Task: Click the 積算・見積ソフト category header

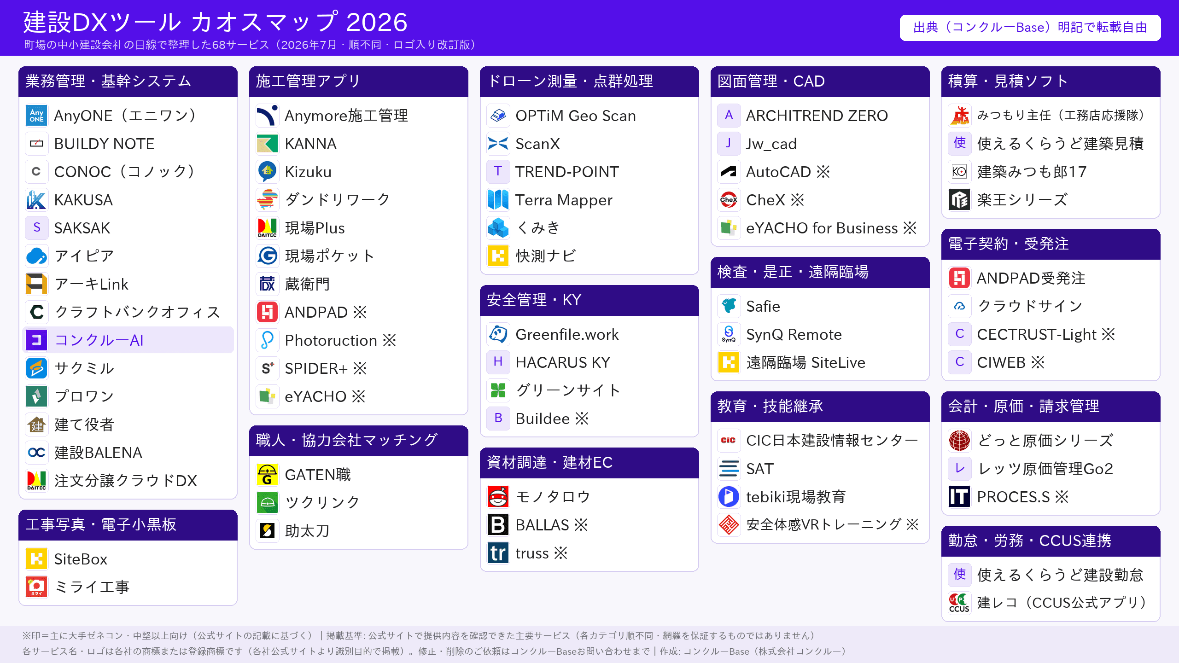Action: 1051,81
